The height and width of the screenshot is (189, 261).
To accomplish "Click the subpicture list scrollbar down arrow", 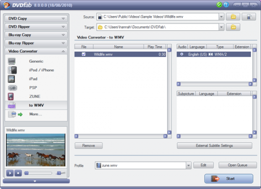I will coord(255,132).
